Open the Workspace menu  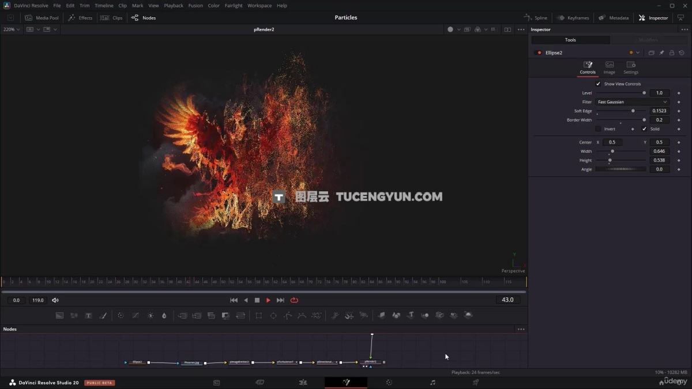click(259, 6)
